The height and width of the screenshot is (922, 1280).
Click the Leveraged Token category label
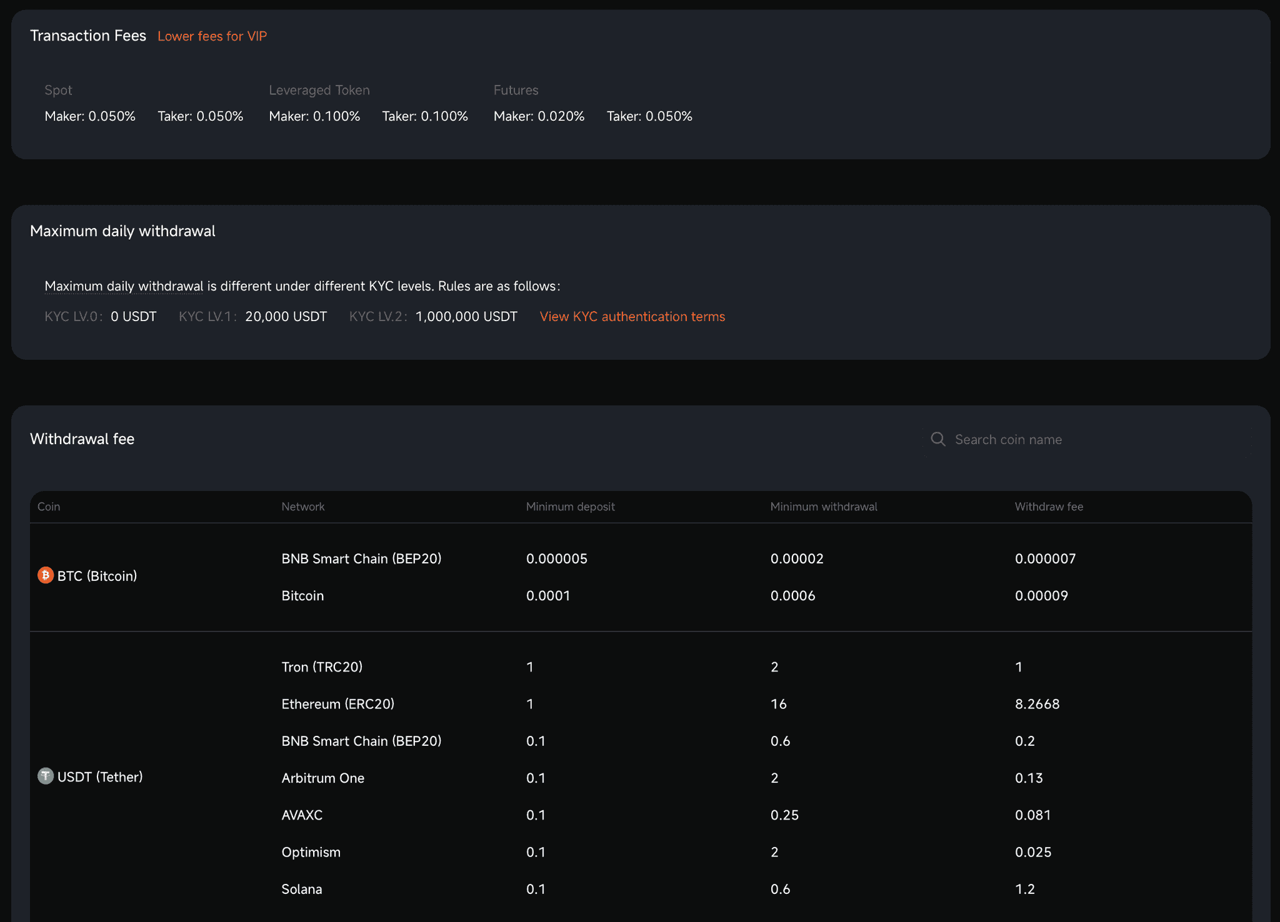319,90
